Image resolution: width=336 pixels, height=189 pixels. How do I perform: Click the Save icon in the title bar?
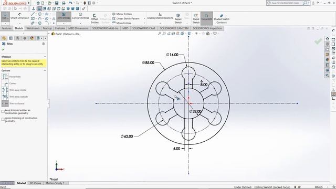(x=57, y=3)
